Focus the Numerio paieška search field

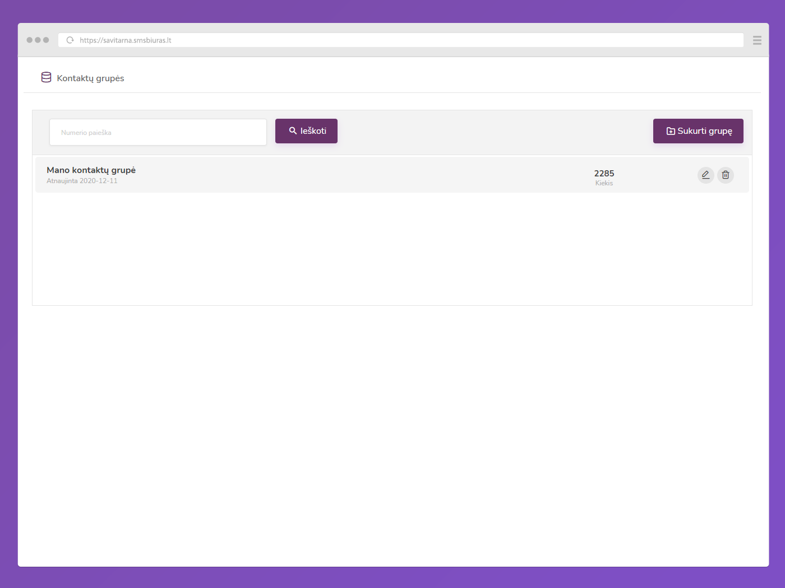pos(158,132)
